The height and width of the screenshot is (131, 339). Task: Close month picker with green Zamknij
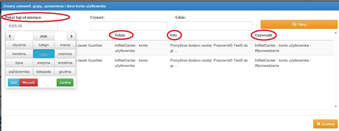point(65,82)
